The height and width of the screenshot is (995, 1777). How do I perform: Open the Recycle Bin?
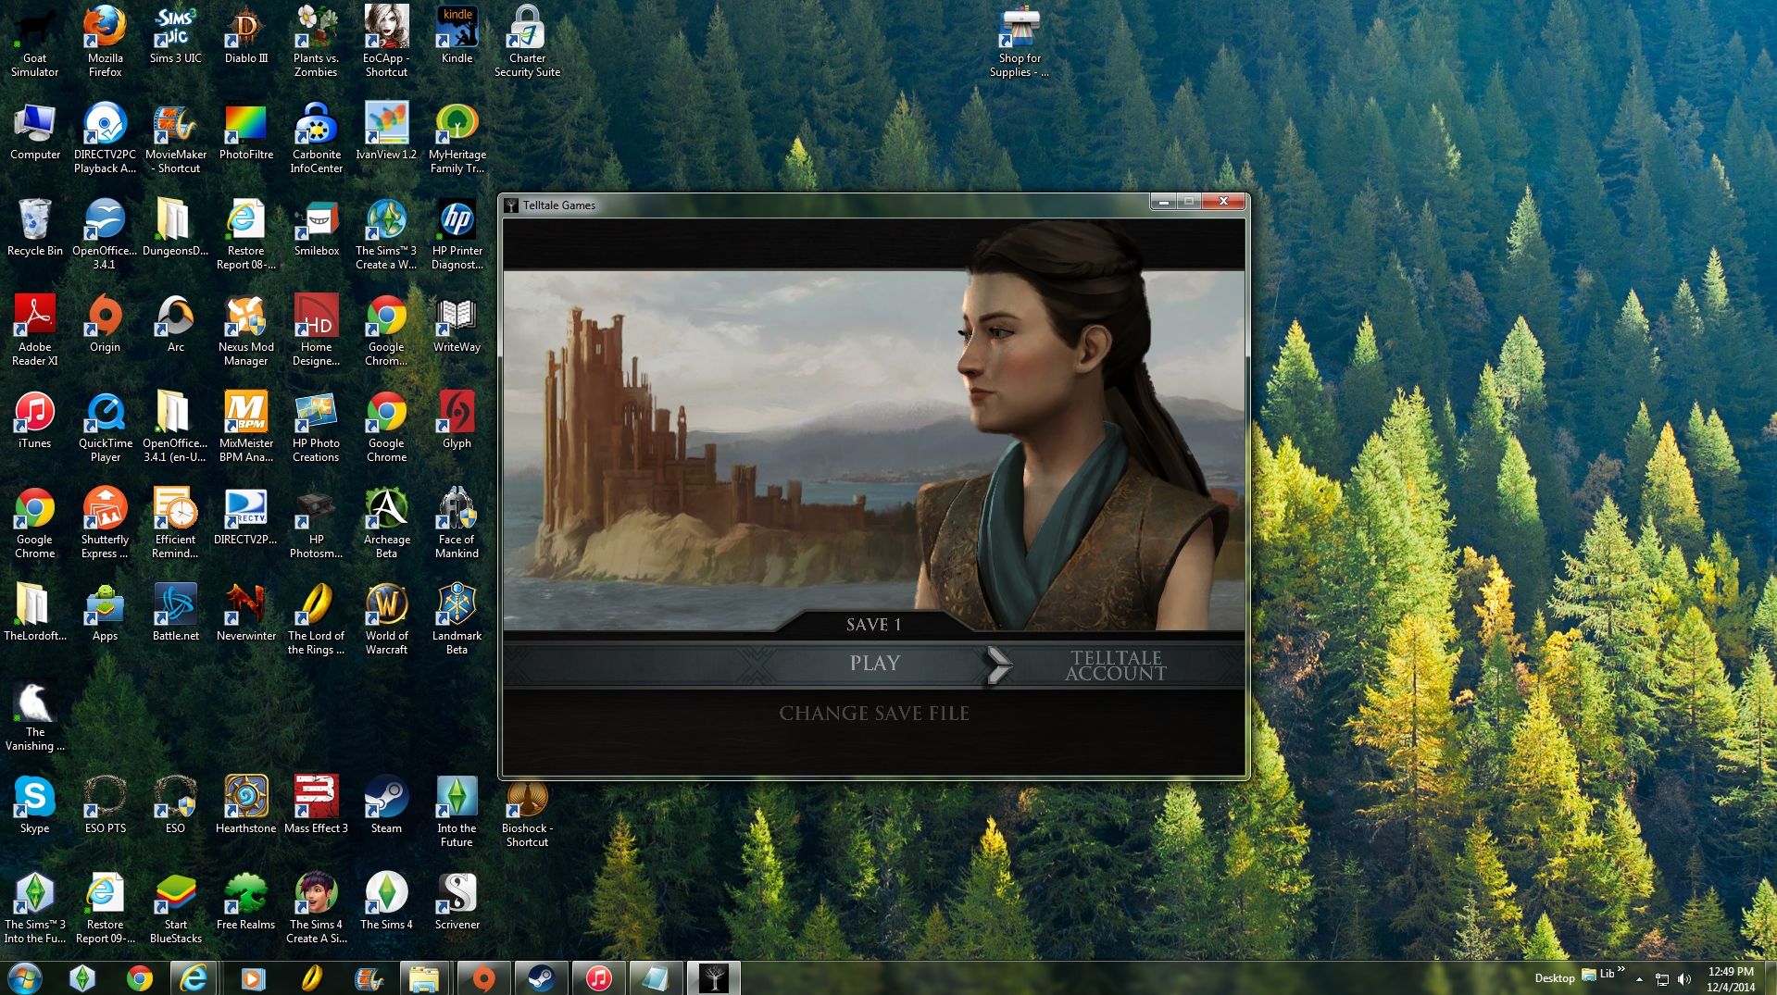(35, 228)
